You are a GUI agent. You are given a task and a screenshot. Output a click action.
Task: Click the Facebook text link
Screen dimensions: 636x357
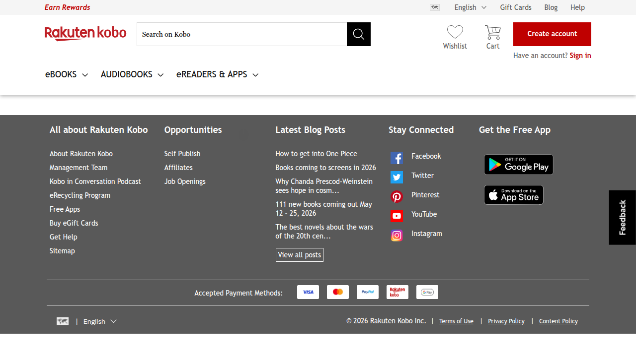coord(426,156)
